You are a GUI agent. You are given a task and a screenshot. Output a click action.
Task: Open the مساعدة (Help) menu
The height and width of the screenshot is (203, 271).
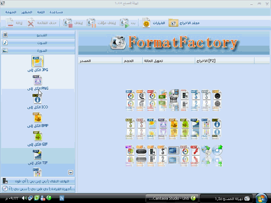(56, 12)
